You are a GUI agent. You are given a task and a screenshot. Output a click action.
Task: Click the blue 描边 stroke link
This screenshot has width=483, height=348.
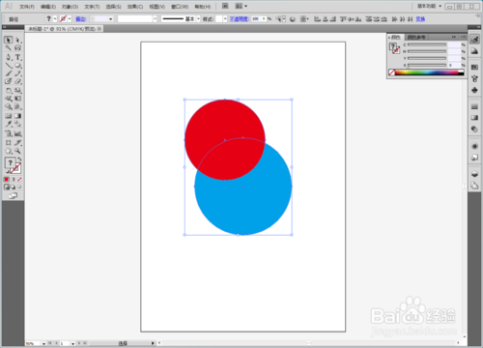pos(81,19)
